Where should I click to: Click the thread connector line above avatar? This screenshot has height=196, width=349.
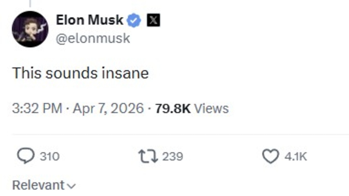pos(29,3)
